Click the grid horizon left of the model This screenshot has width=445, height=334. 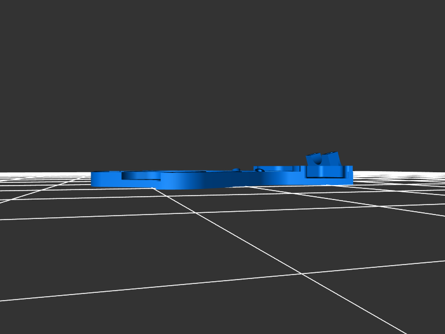point(44,173)
